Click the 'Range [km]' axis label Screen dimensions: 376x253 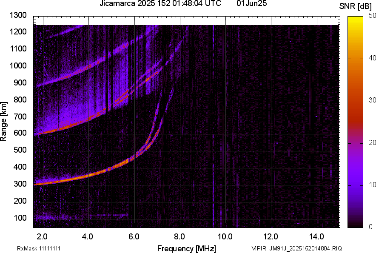(3, 121)
